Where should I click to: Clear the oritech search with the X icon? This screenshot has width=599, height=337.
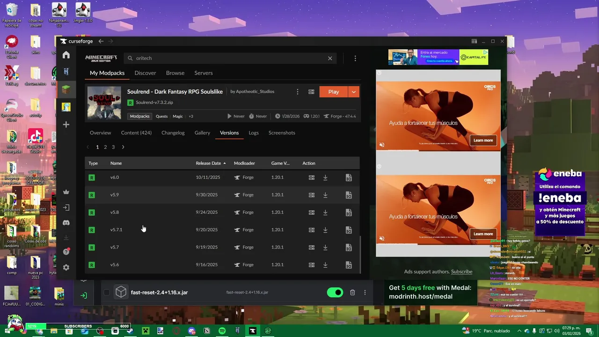pos(330,58)
